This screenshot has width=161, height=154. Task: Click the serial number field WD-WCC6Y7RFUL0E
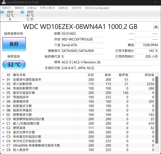(x=83, y=39)
